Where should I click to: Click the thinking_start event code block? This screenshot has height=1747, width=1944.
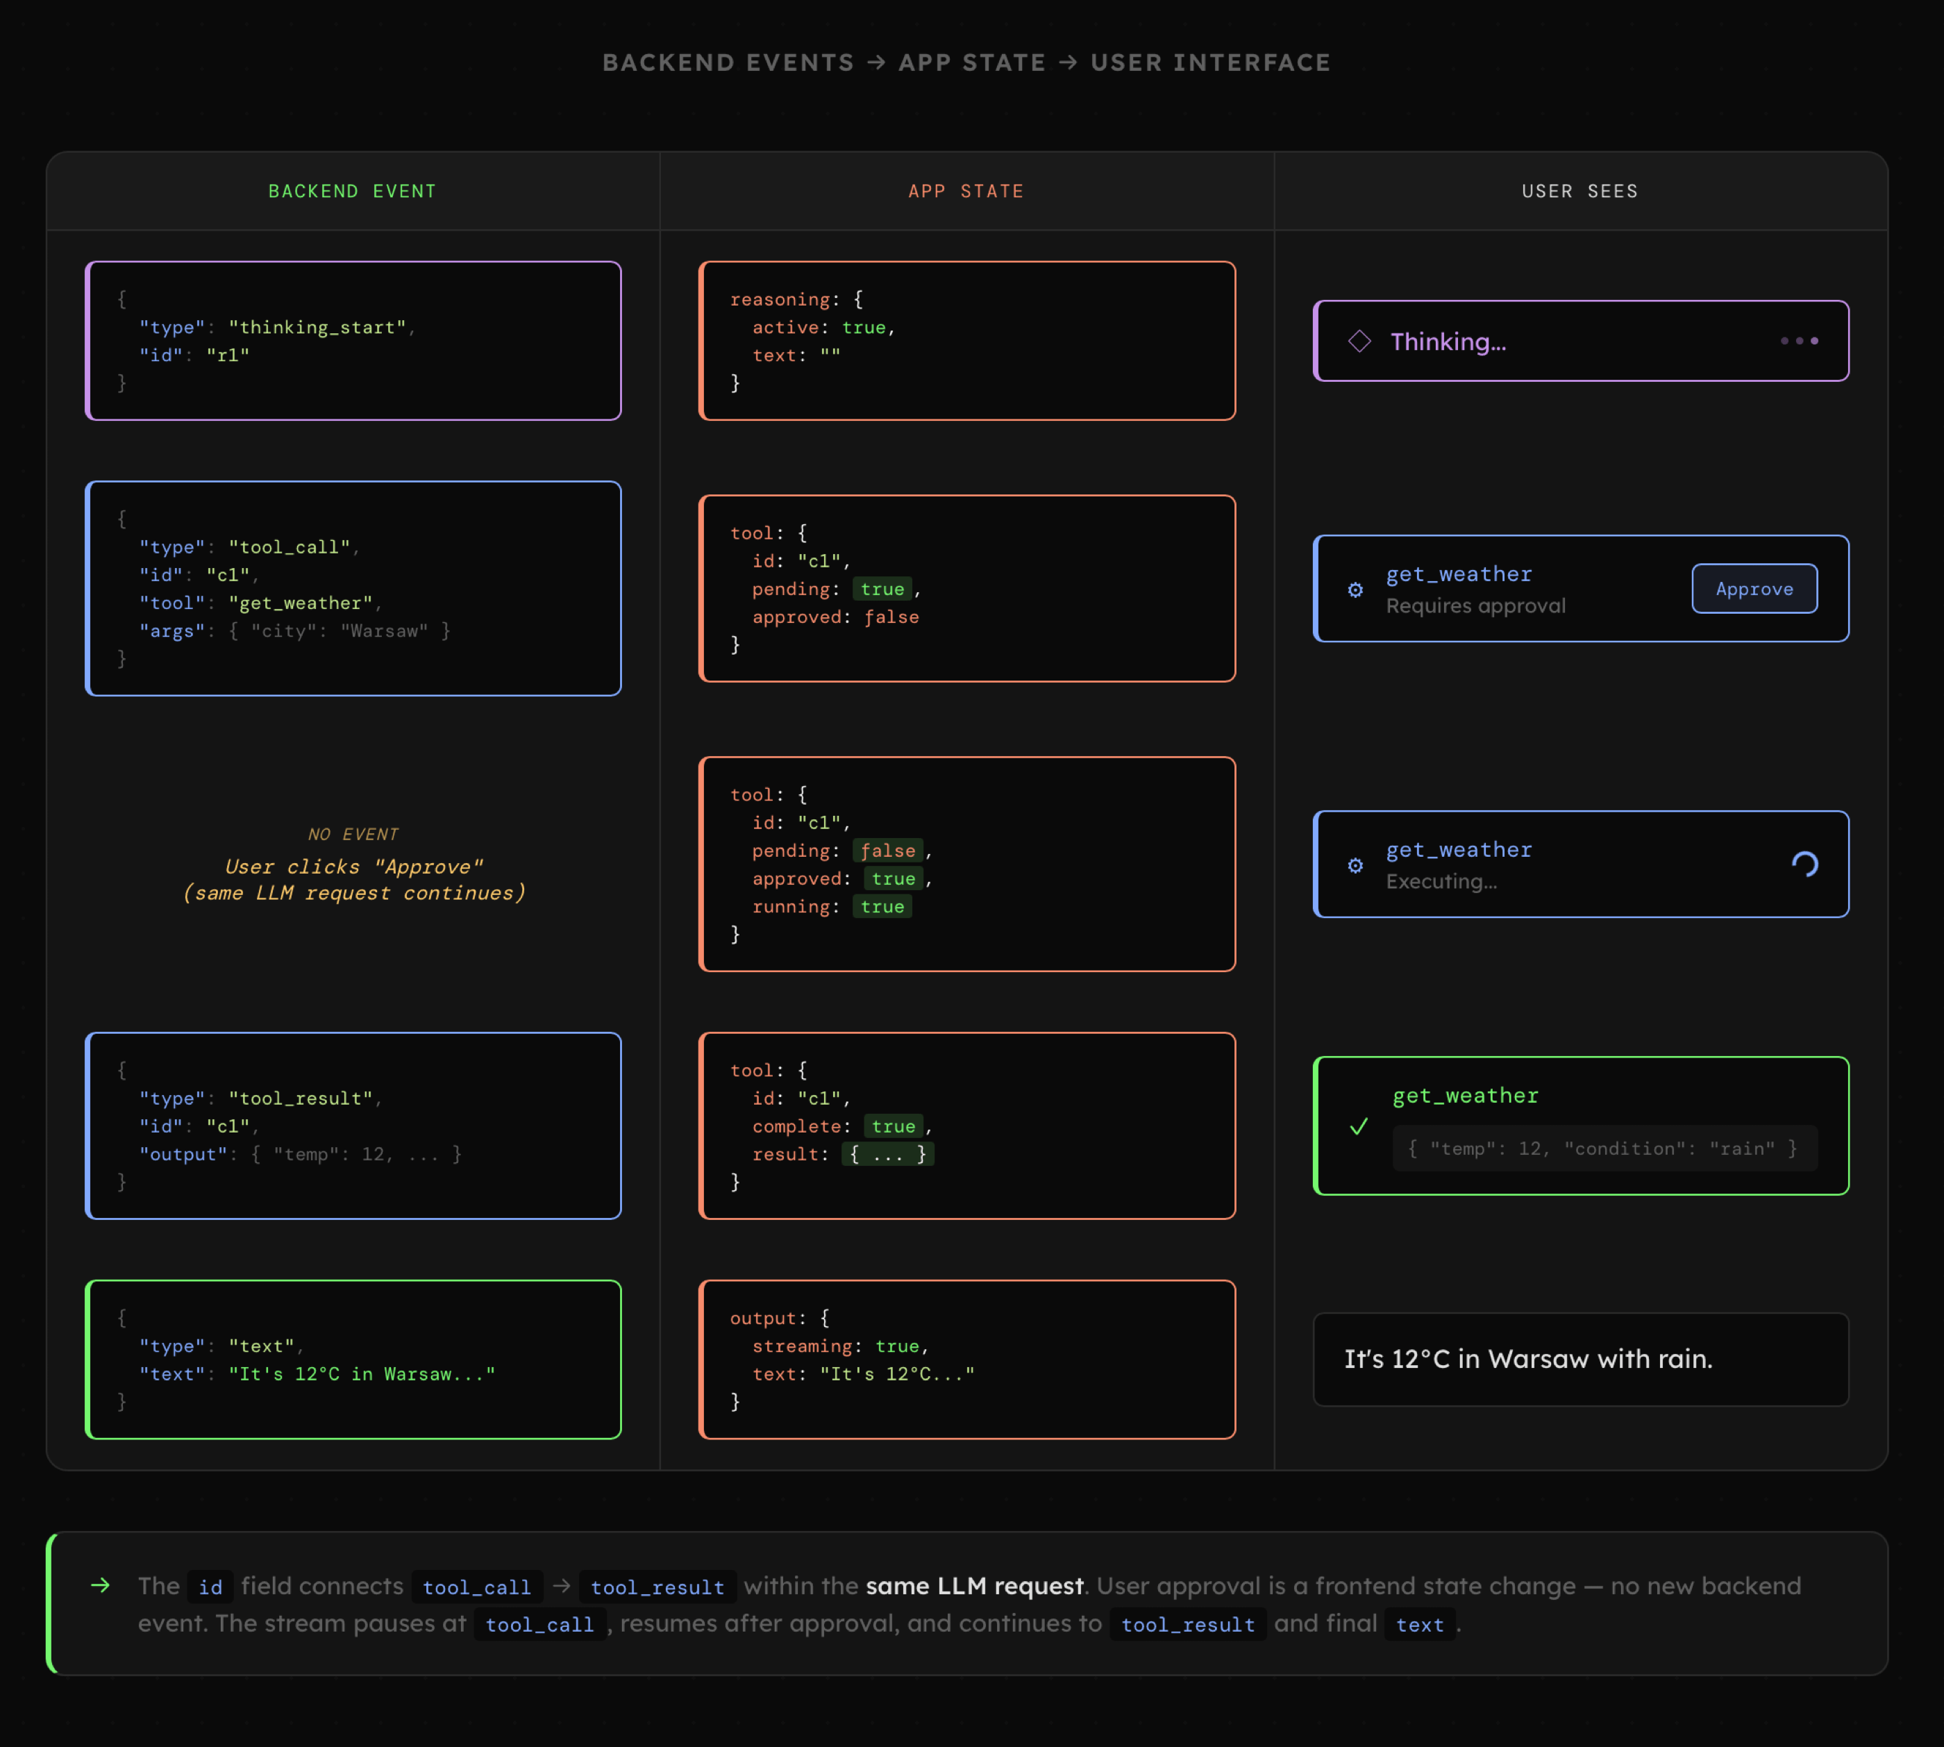click(x=353, y=341)
